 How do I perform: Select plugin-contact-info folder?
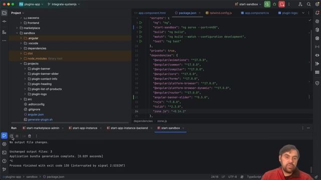(45, 79)
